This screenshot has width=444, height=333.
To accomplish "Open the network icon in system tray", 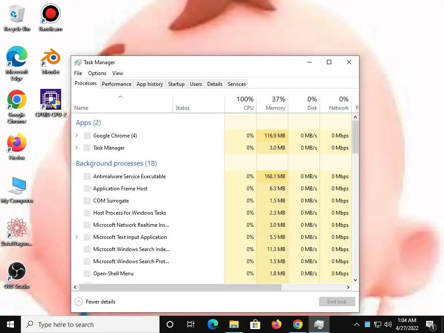I will tap(378, 324).
